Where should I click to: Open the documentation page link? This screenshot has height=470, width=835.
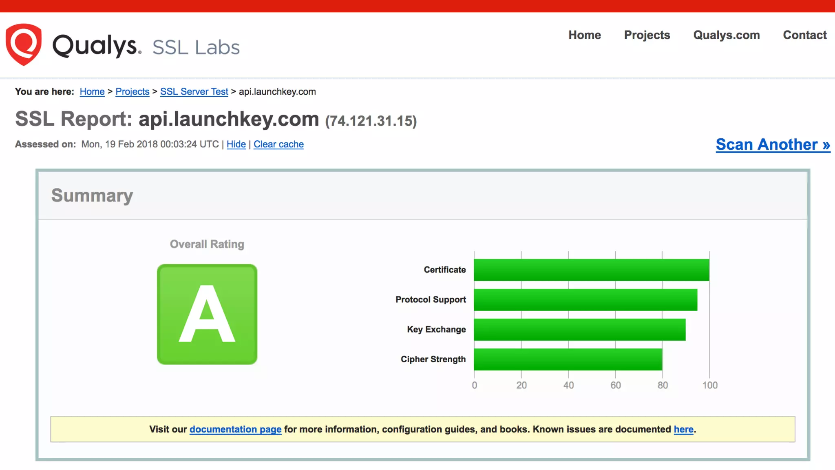(x=235, y=429)
